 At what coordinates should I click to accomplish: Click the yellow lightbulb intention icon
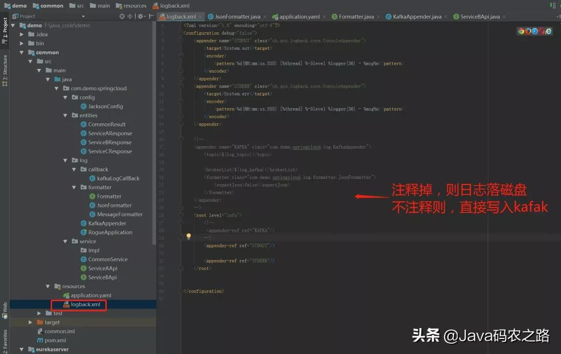pyautogui.click(x=189, y=236)
